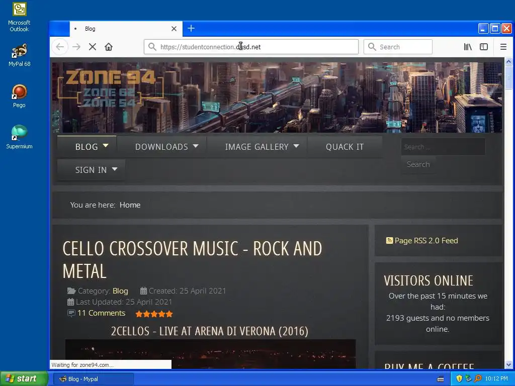The height and width of the screenshot is (386, 515).
Task: Stop loading the page
Action: click(93, 47)
